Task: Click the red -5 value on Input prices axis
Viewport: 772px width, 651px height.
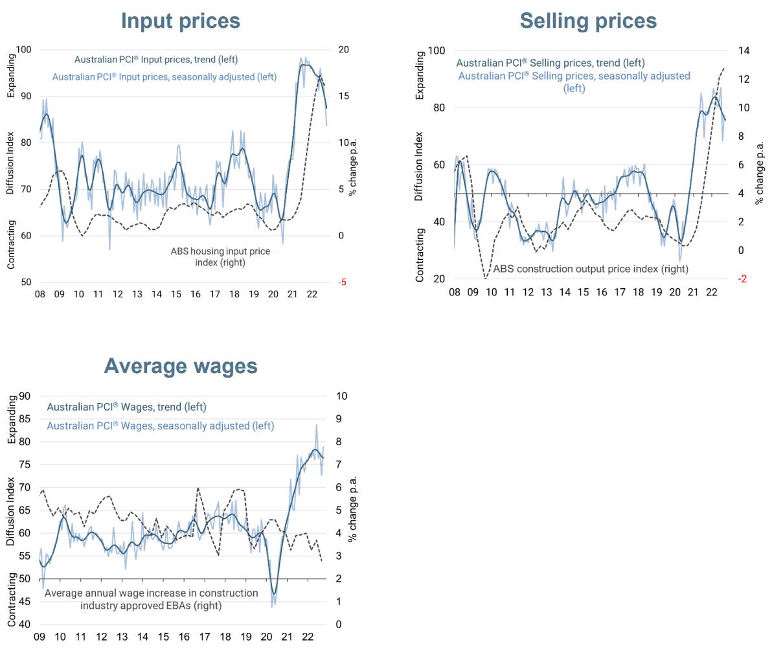Action: pyautogui.click(x=342, y=282)
